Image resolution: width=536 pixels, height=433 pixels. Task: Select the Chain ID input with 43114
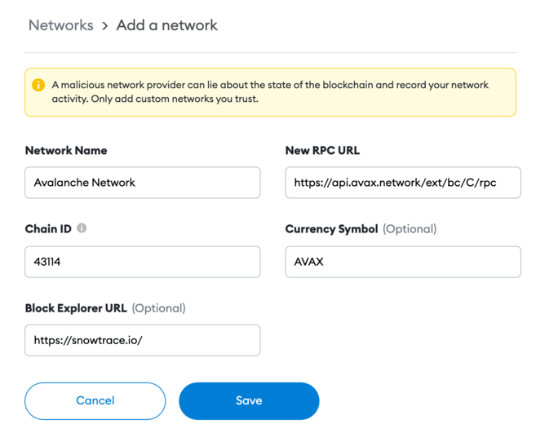pyautogui.click(x=143, y=262)
